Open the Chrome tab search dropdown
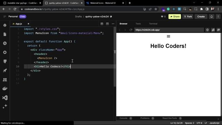The height and width of the screenshot is (125, 222). point(194,3)
